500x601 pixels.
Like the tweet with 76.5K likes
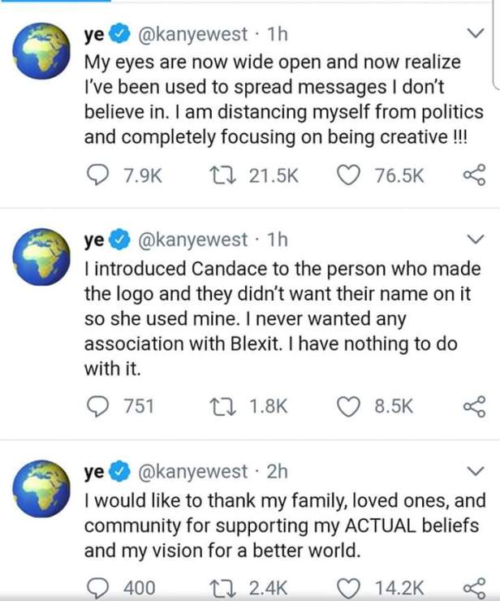tap(352, 175)
